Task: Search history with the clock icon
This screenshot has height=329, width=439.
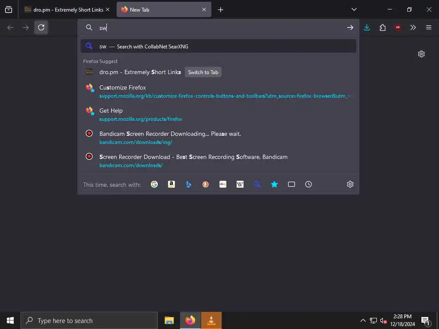Action: point(309,184)
